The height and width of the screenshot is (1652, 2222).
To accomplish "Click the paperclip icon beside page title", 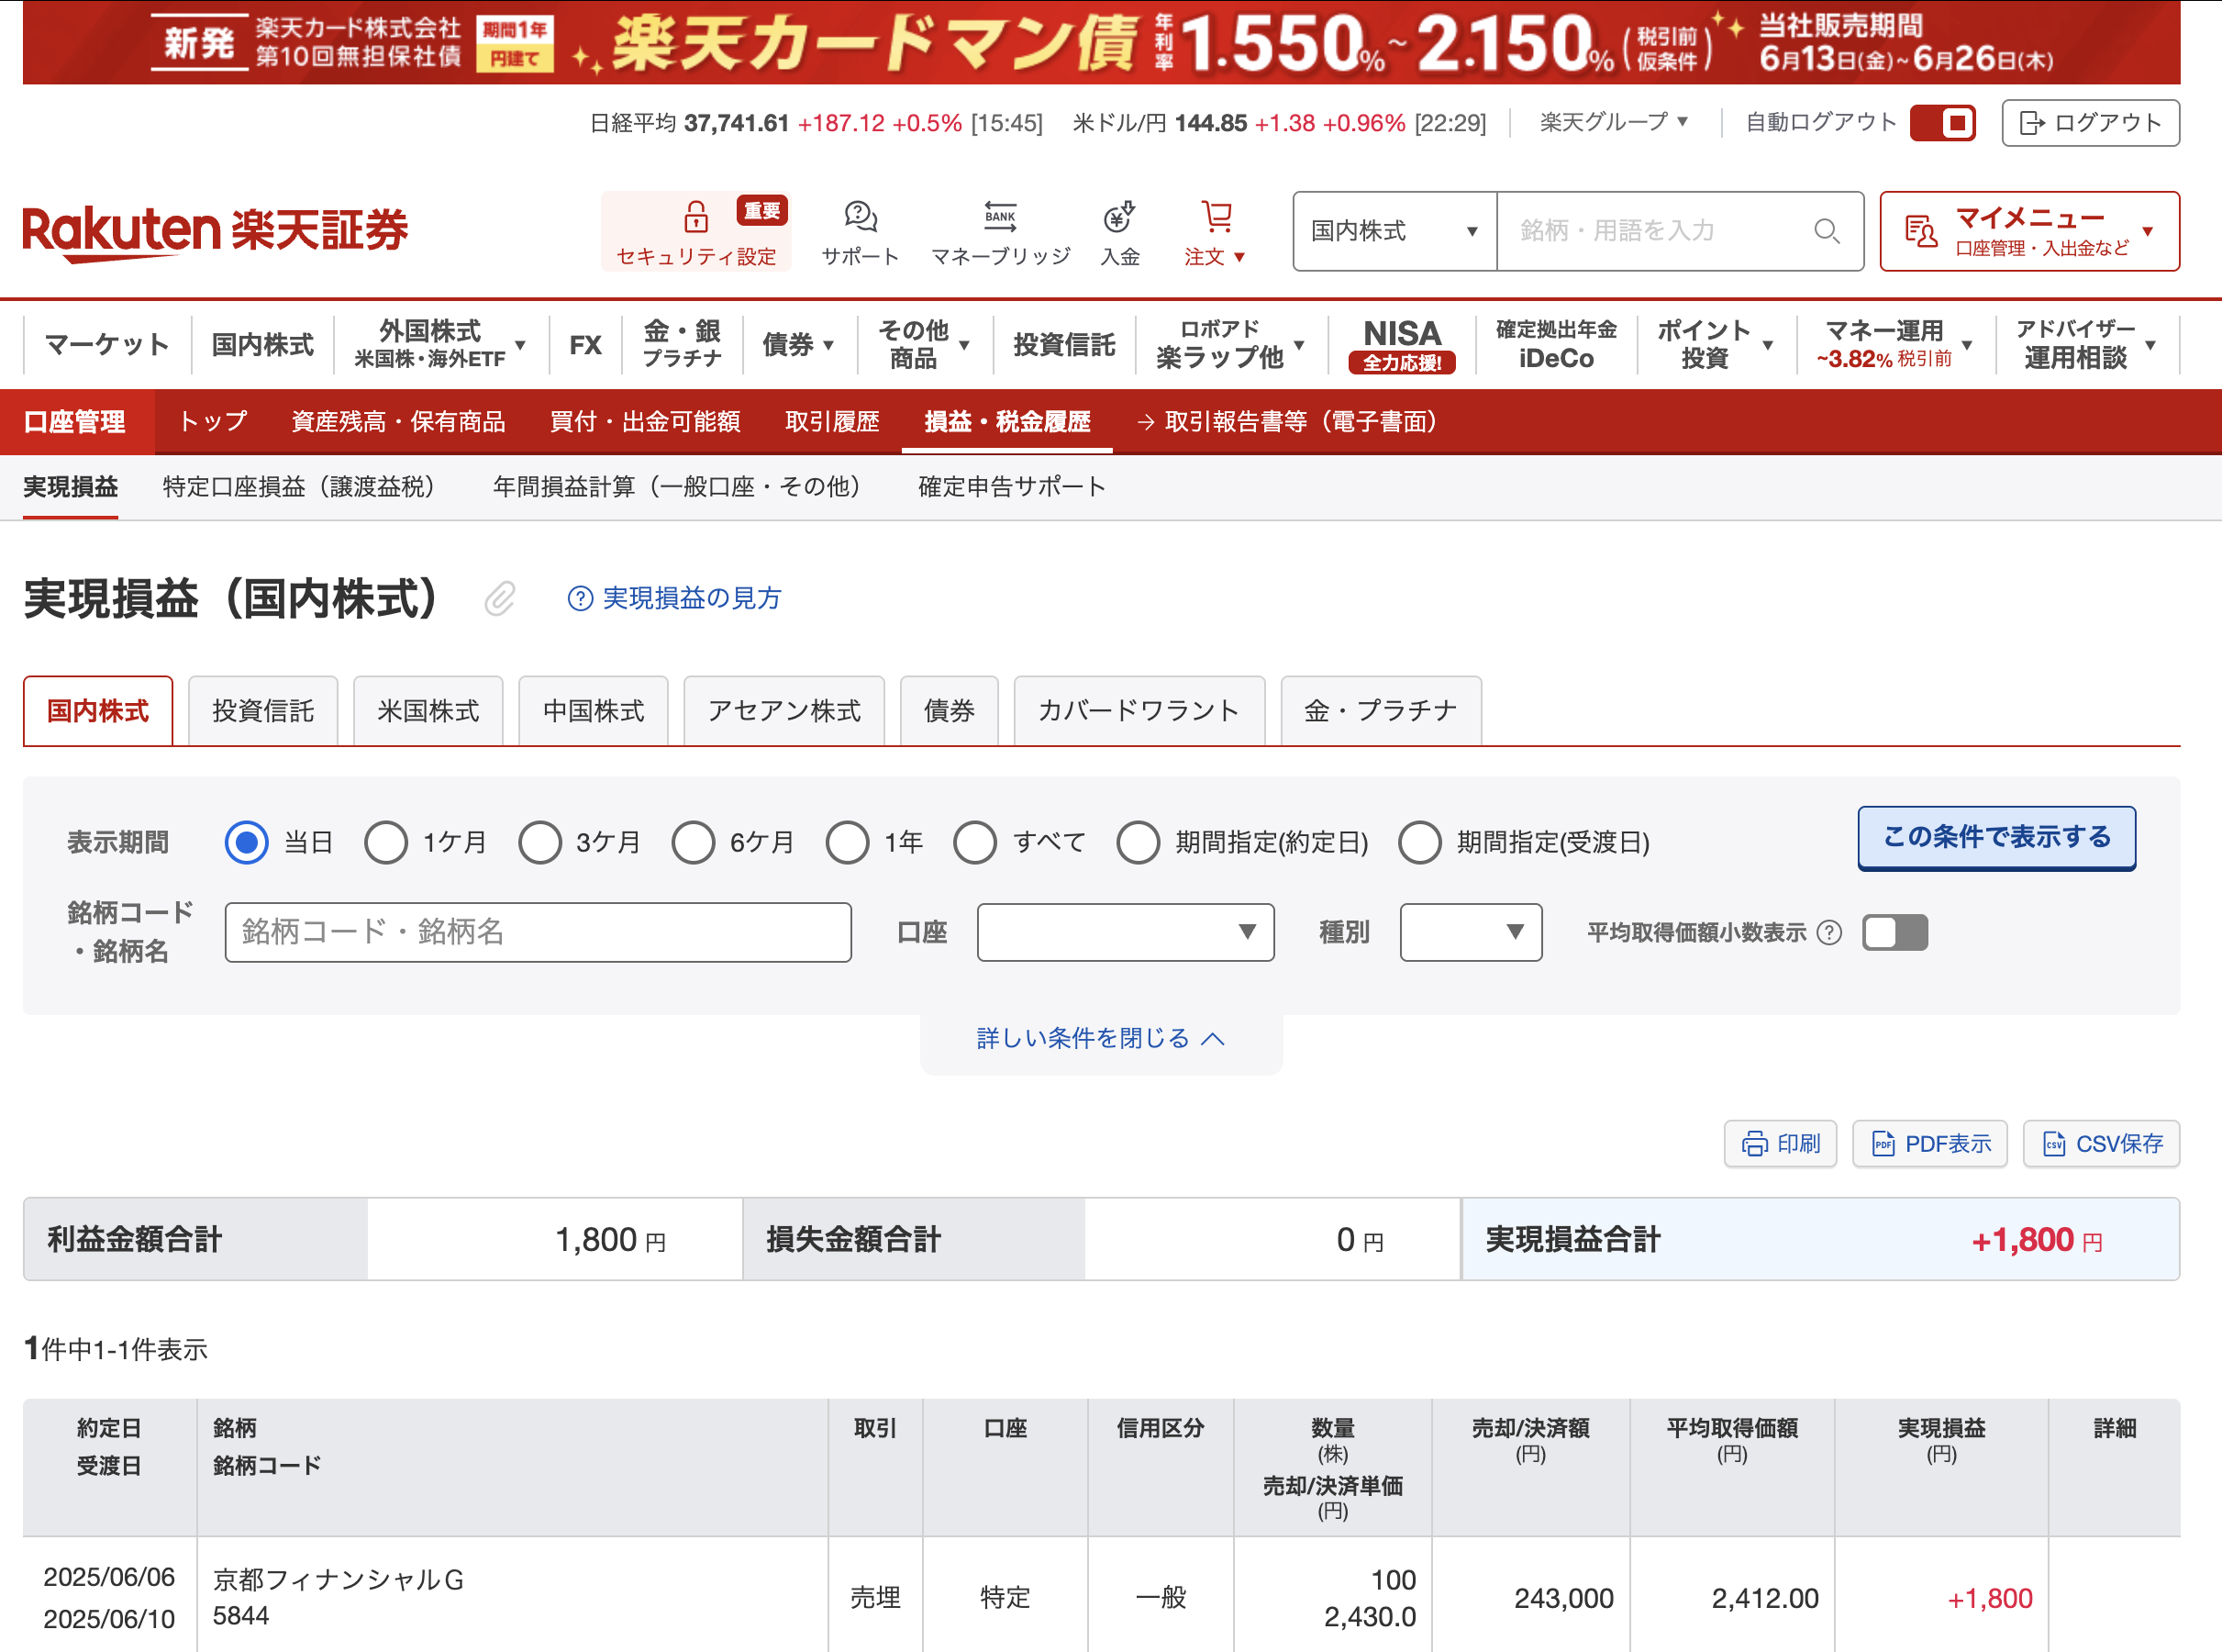I will coord(500,599).
